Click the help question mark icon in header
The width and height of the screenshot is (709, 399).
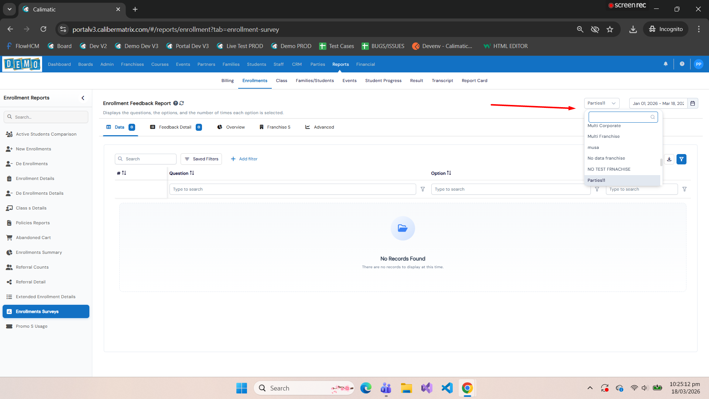[682, 64]
